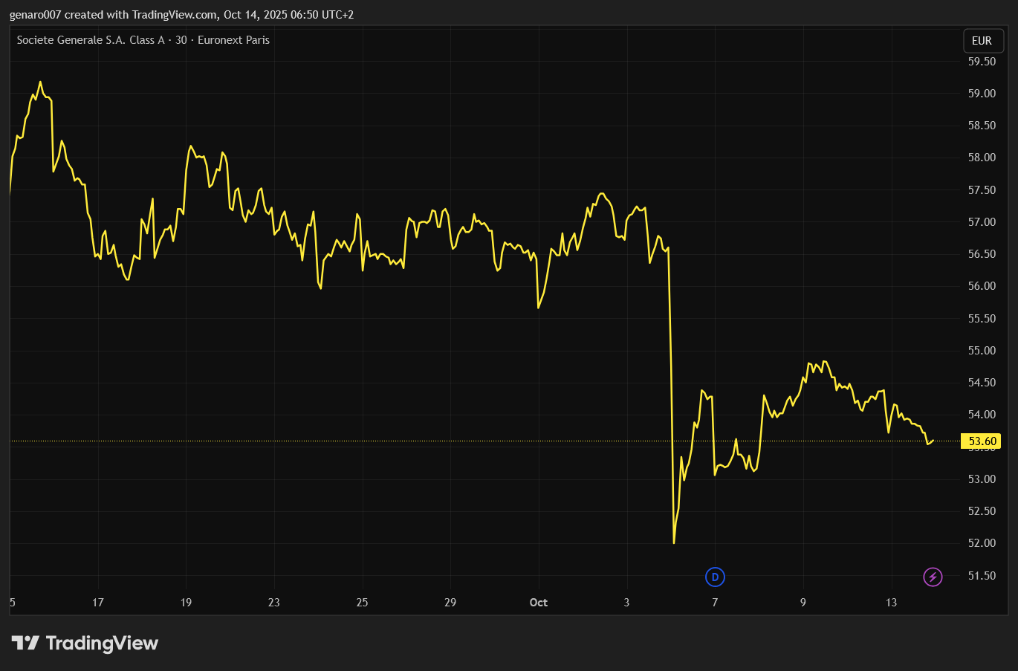Click the 54.50 price scale level
Image resolution: width=1018 pixels, height=671 pixels.
tap(982, 383)
